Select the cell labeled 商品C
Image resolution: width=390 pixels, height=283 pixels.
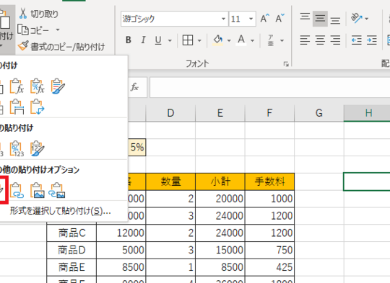[x=71, y=233]
